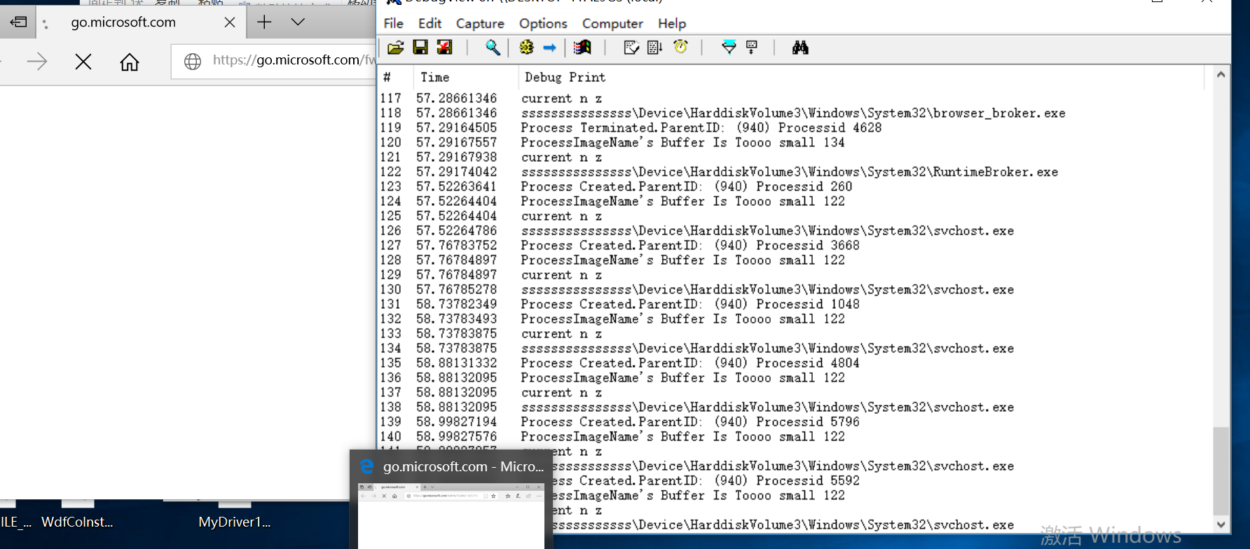Click the time value 57.76785278
1250x549 pixels.
pyautogui.click(x=457, y=290)
